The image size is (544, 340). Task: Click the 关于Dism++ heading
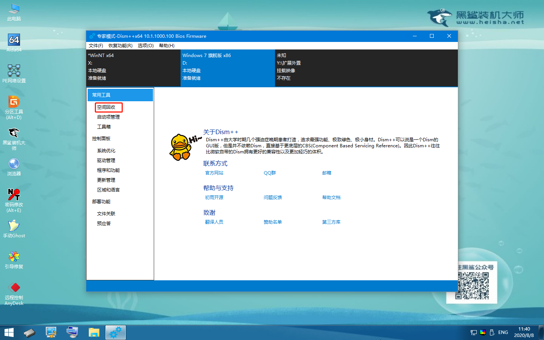coord(221,132)
